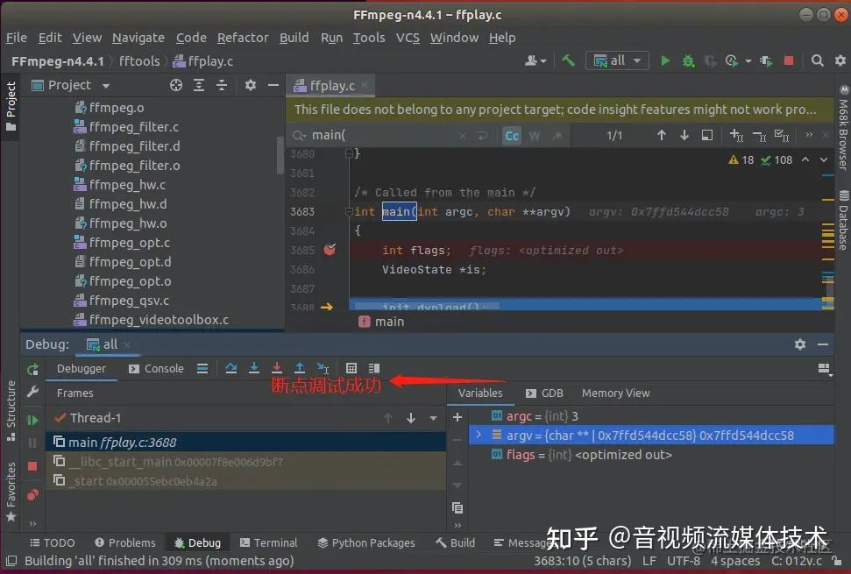Resume the program from the left debug strip
This screenshot has width=851, height=574.
pos(32,420)
